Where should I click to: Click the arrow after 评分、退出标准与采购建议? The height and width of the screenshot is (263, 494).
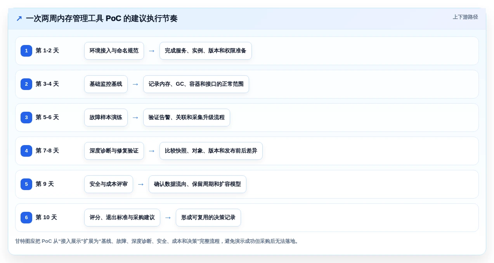pyautogui.click(x=168, y=218)
